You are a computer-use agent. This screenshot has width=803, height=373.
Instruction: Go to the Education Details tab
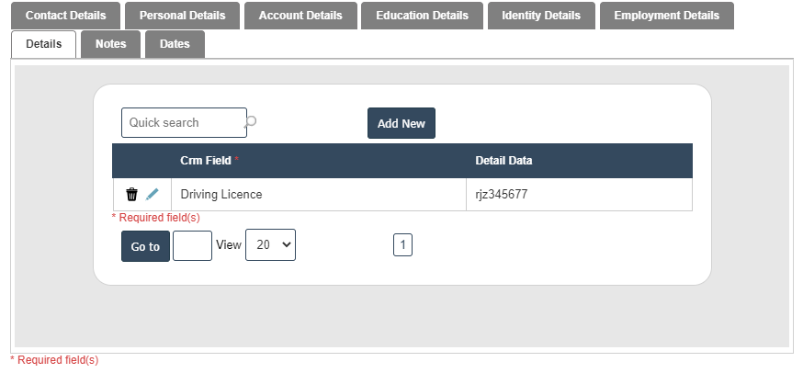(422, 16)
